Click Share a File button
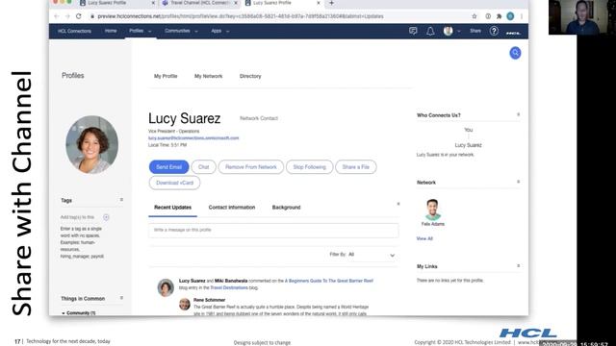The width and height of the screenshot is (616, 346). pos(355,167)
